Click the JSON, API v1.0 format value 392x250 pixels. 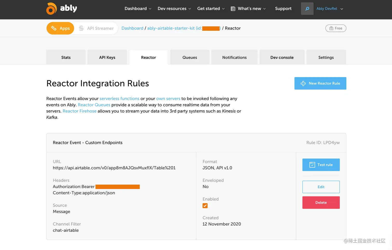217,168
